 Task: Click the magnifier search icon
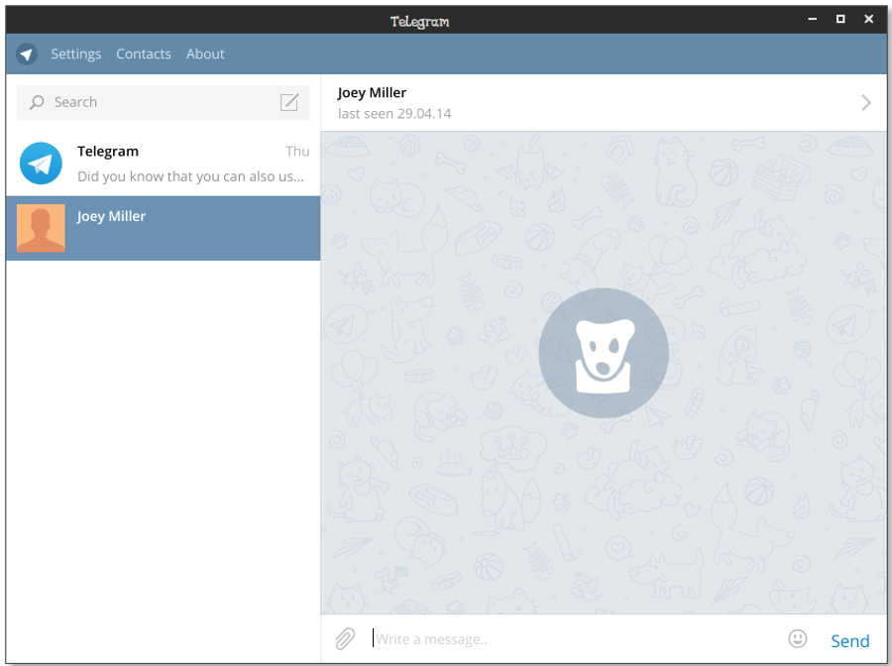click(37, 102)
